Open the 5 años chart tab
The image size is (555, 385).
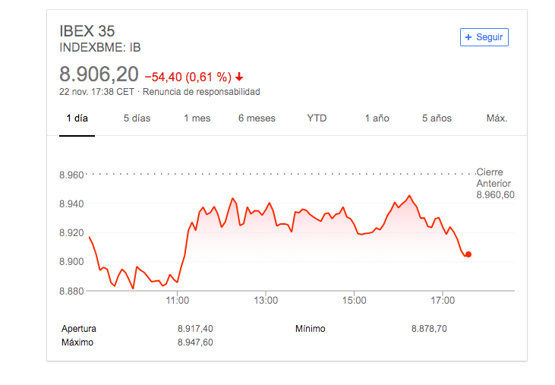coord(437,118)
